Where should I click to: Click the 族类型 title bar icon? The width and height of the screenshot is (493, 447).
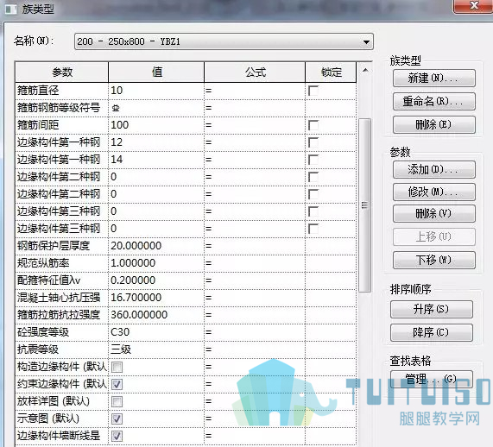pyautogui.click(x=11, y=9)
